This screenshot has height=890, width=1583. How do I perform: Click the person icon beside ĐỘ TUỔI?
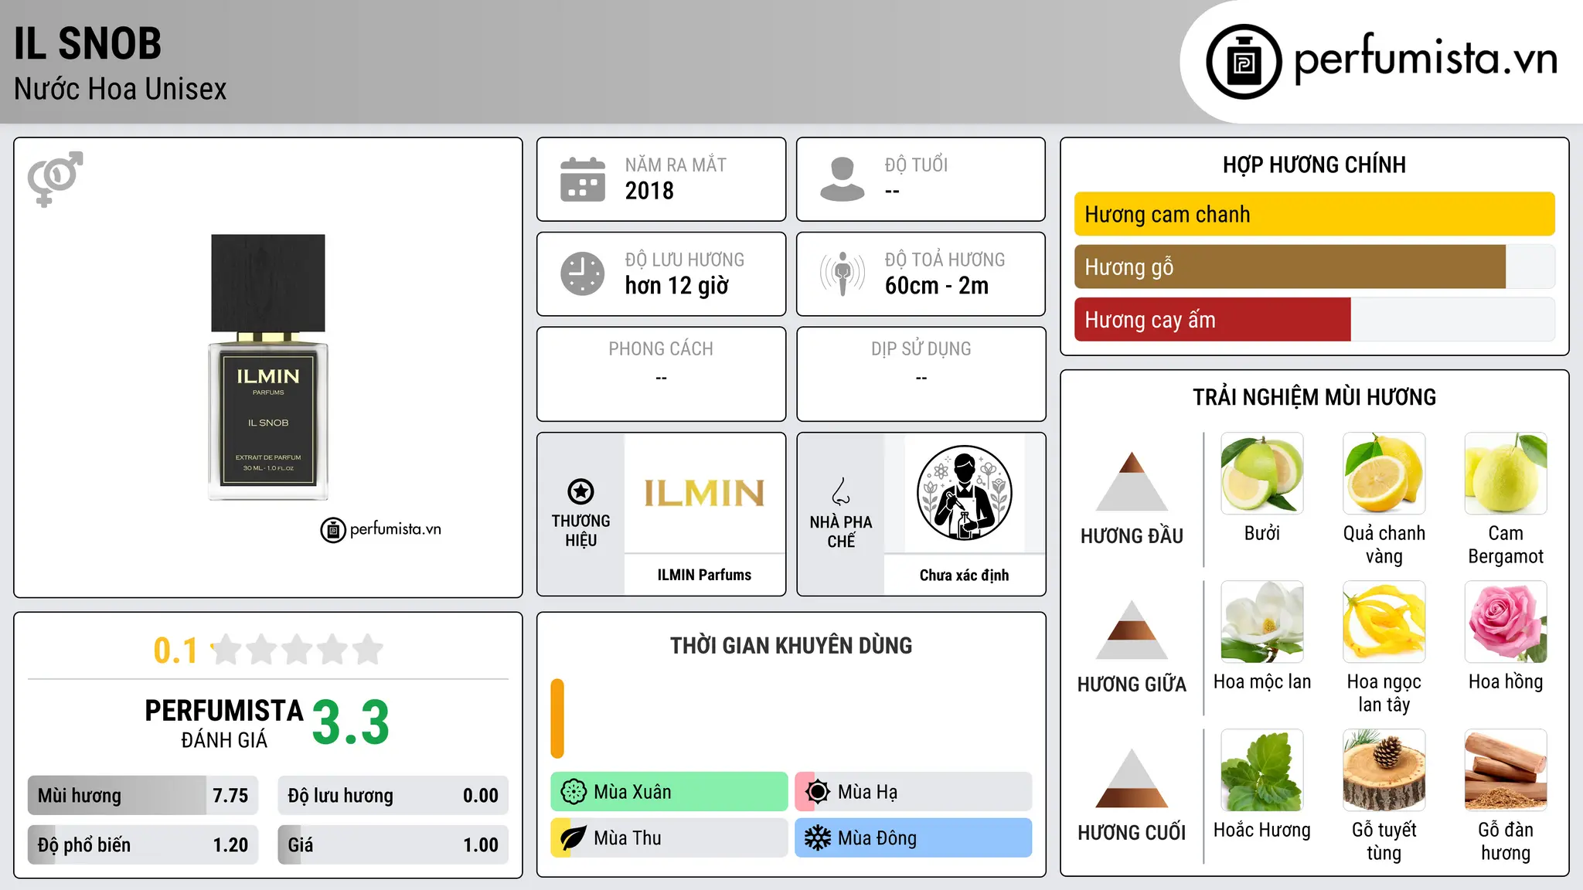coord(843,179)
